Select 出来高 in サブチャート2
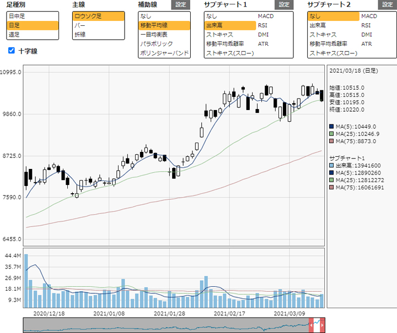The height and width of the screenshot is (333, 397). coord(334,25)
